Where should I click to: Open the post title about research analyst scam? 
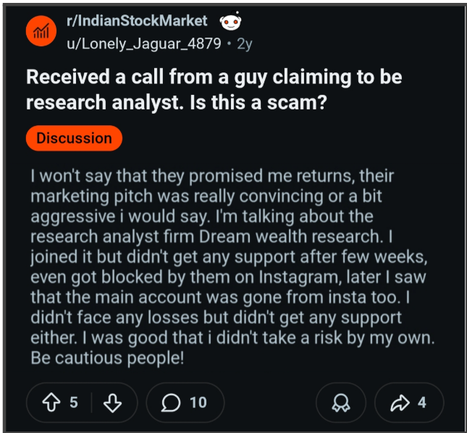click(214, 90)
